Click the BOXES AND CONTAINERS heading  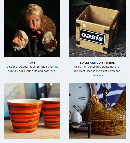[x=97, y=63]
